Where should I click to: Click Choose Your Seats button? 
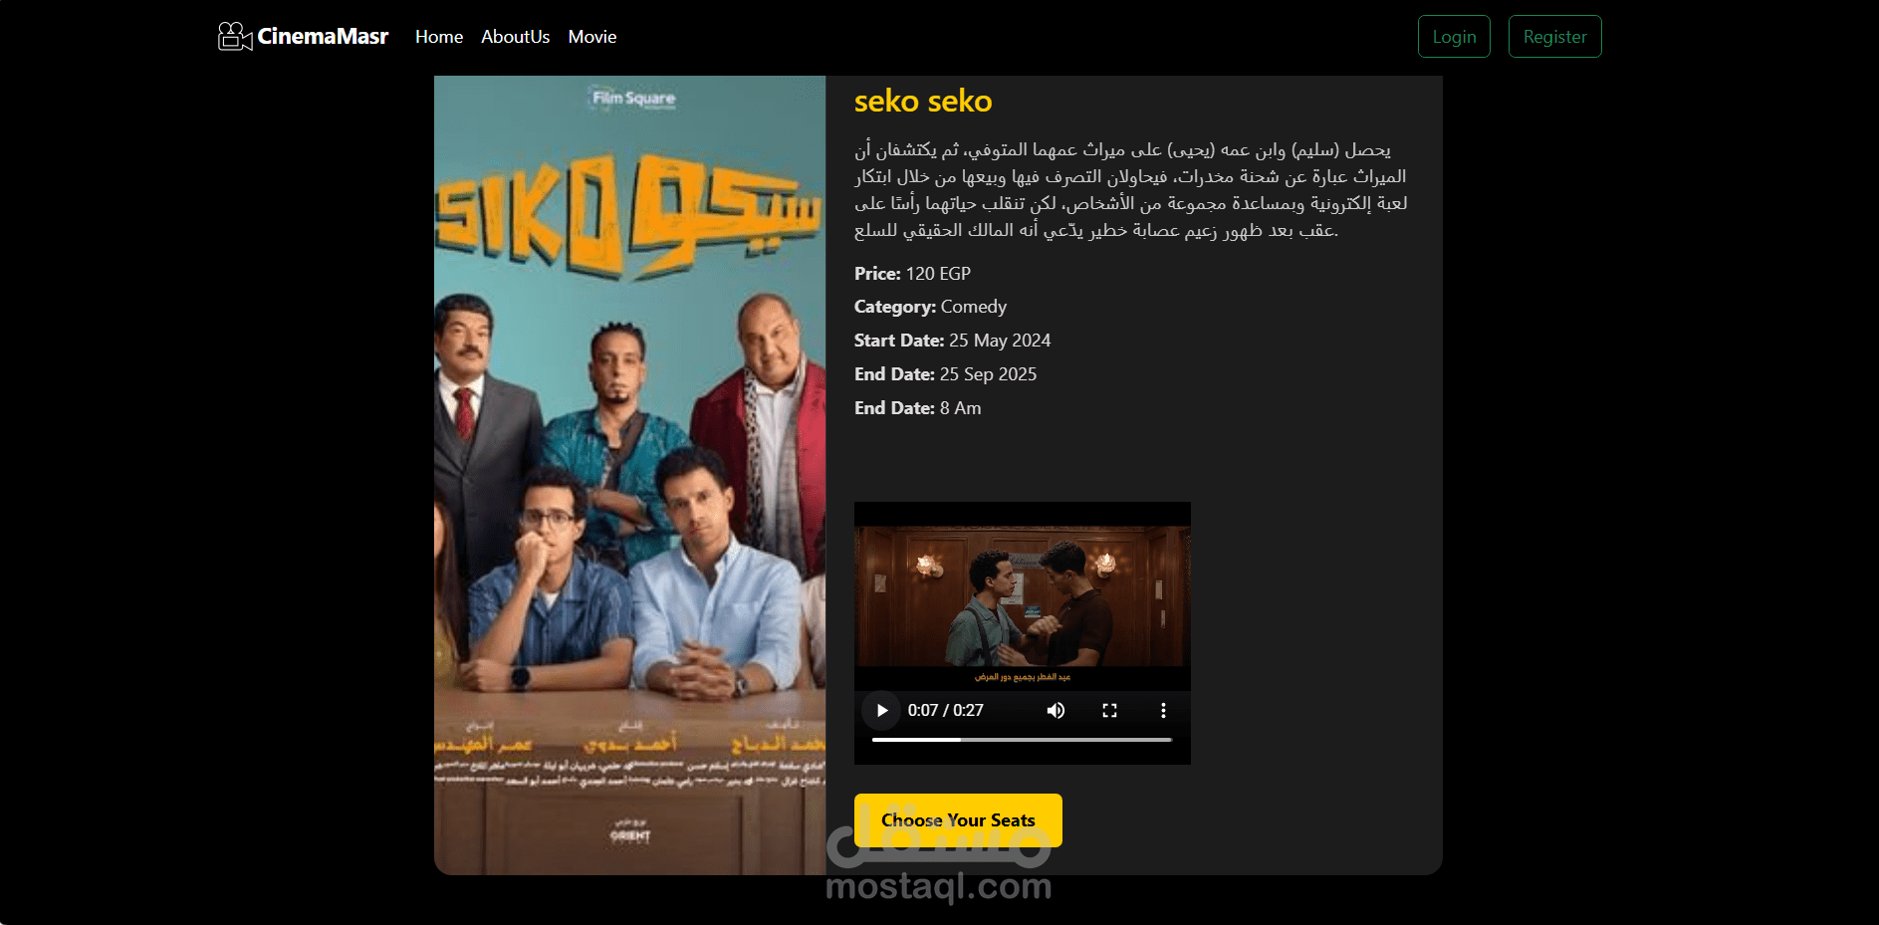958,820
